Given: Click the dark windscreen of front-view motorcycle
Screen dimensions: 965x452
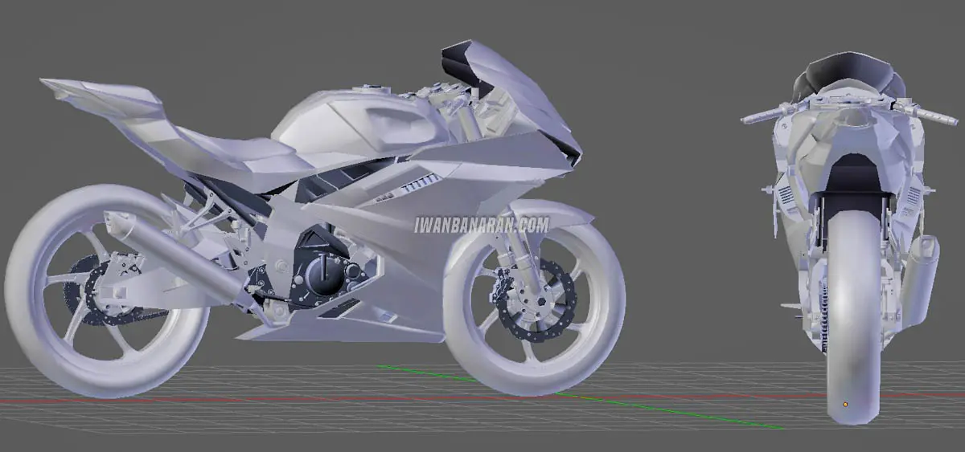Looking at the screenshot, I should coord(848,70).
